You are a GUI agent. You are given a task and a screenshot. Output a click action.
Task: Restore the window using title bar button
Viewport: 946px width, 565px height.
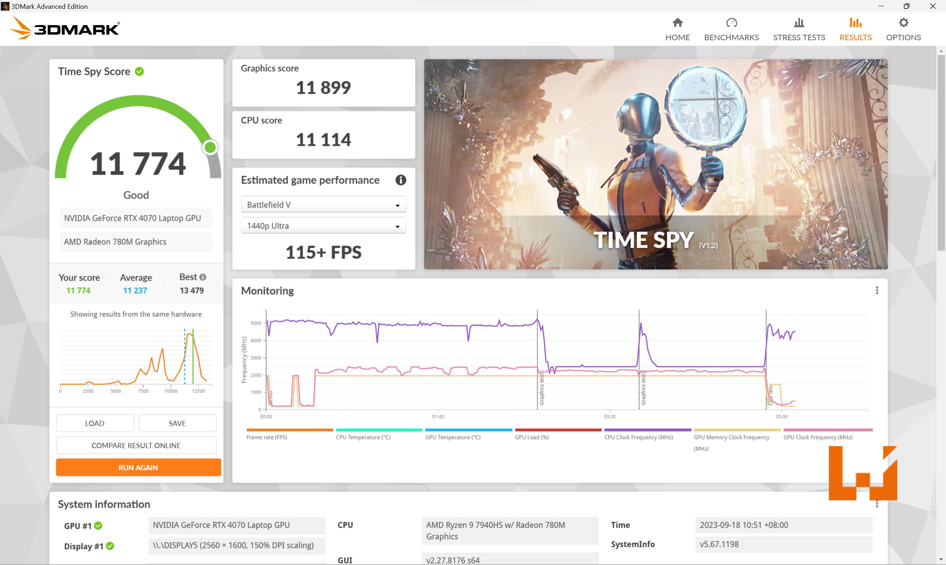(906, 6)
